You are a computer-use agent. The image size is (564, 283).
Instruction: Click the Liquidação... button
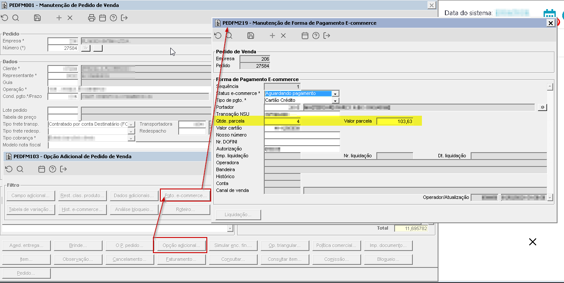[x=239, y=215]
